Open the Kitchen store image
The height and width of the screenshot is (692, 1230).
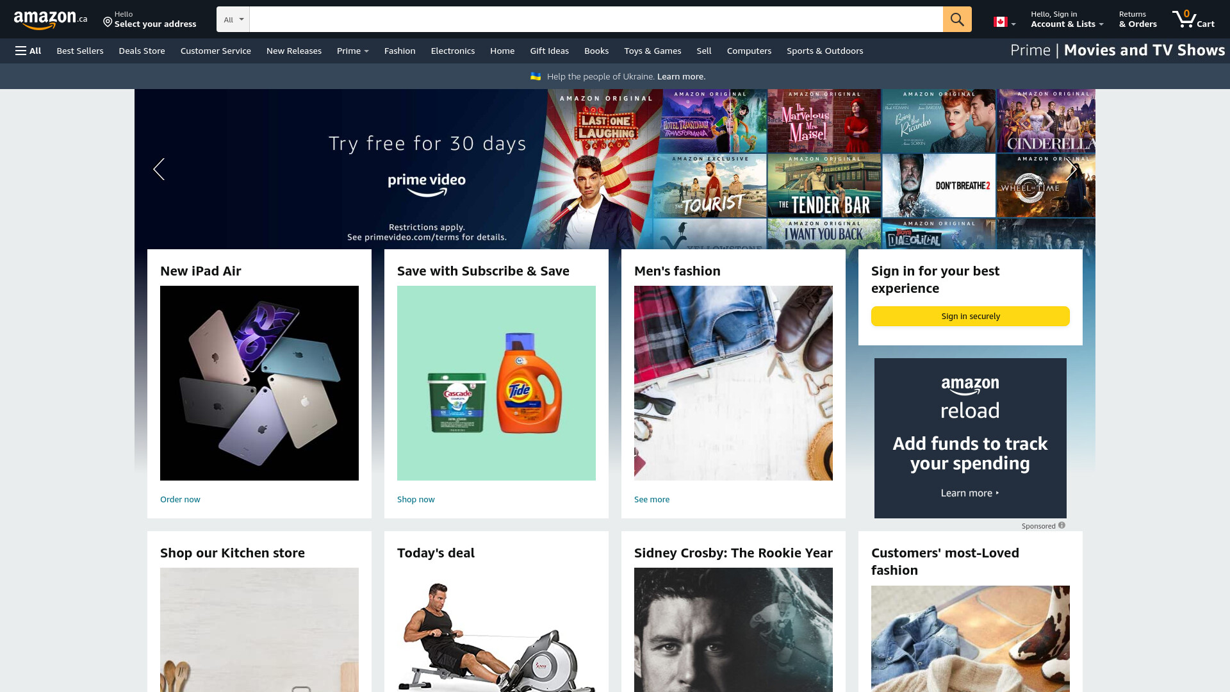(x=259, y=630)
